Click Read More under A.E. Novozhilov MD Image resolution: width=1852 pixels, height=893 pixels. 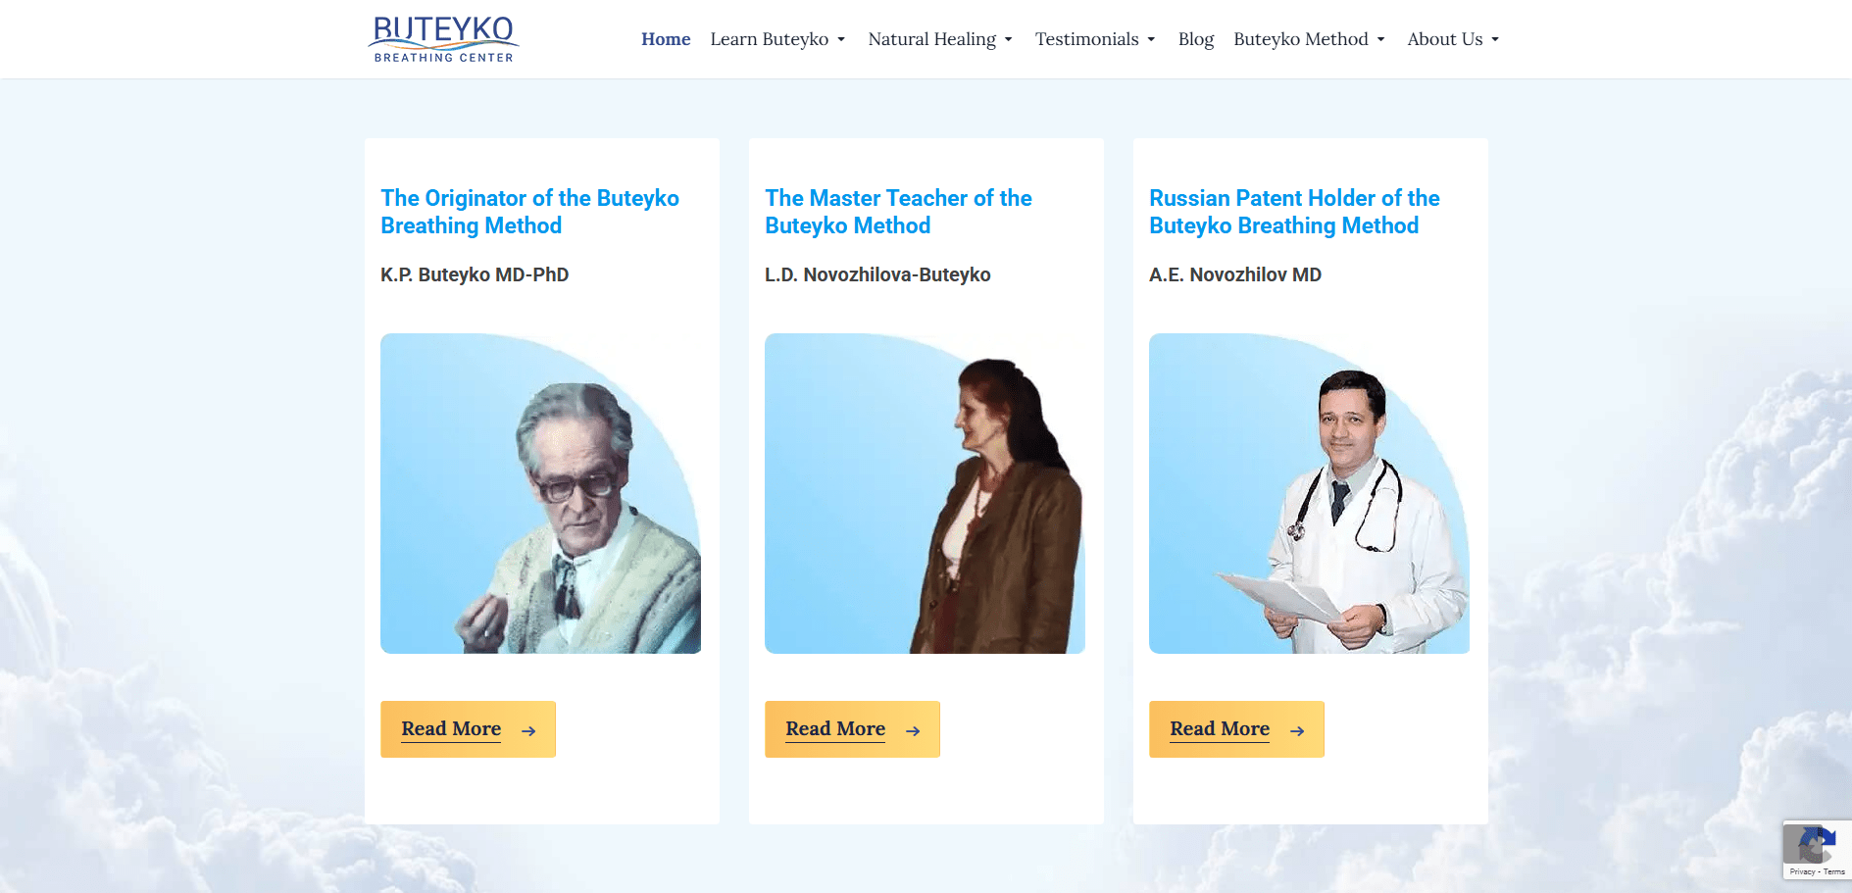click(x=1236, y=728)
